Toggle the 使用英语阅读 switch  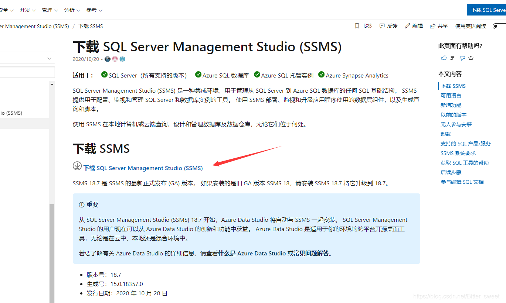point(499,26)
